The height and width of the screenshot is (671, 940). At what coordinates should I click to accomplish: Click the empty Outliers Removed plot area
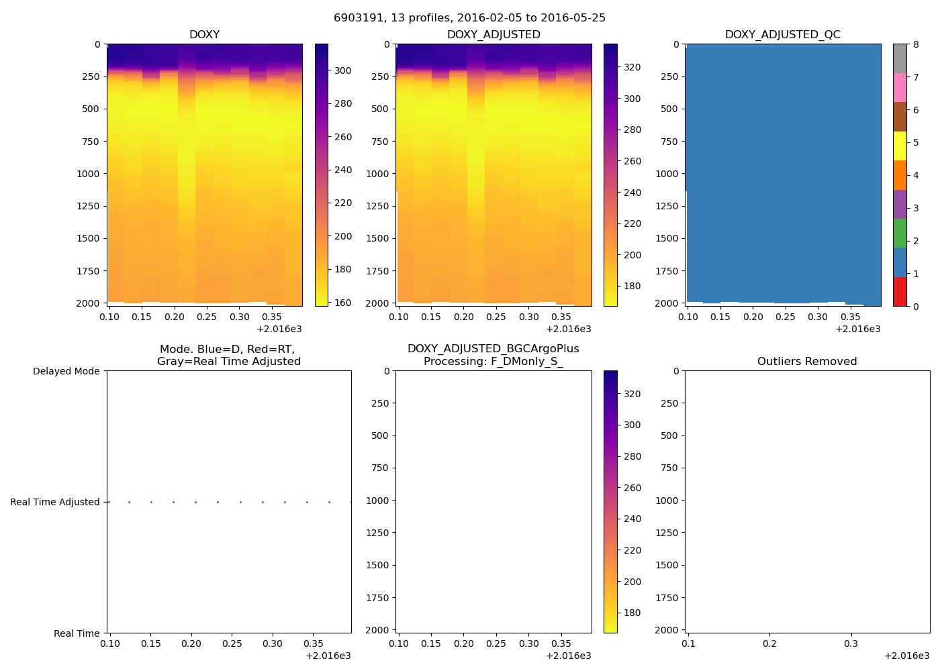[x=807, y=501]
